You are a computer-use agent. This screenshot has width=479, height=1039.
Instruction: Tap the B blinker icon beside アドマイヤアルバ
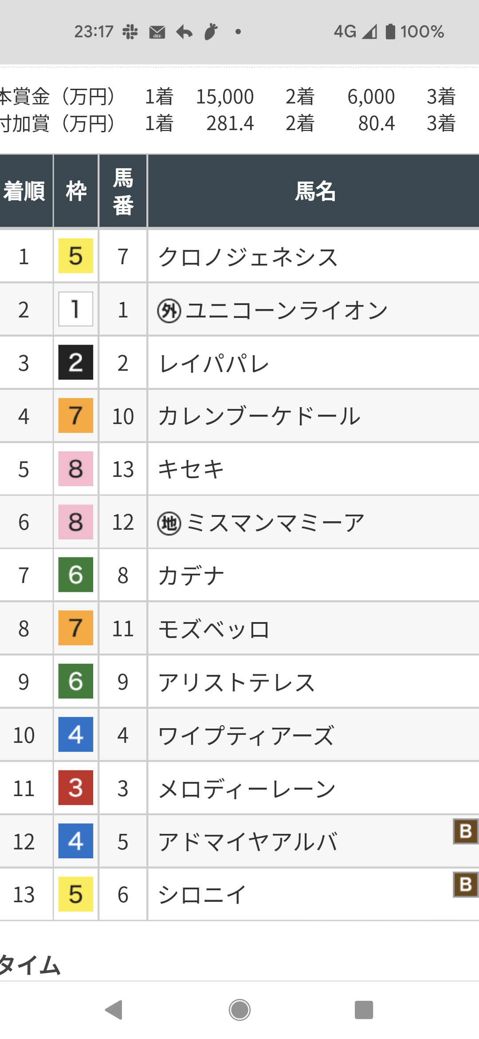(x=466, y=831)
